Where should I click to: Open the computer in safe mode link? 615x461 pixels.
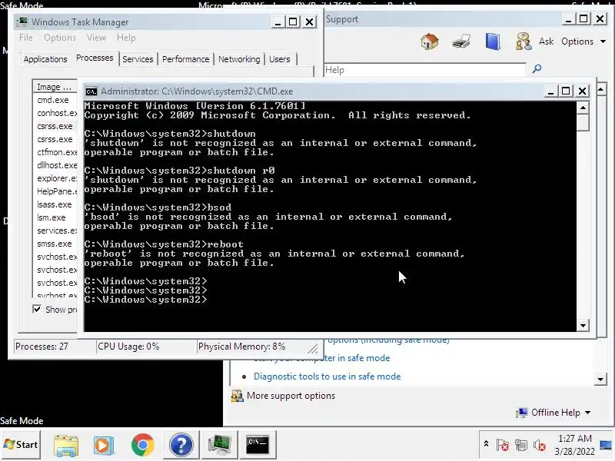coord(321,358)
